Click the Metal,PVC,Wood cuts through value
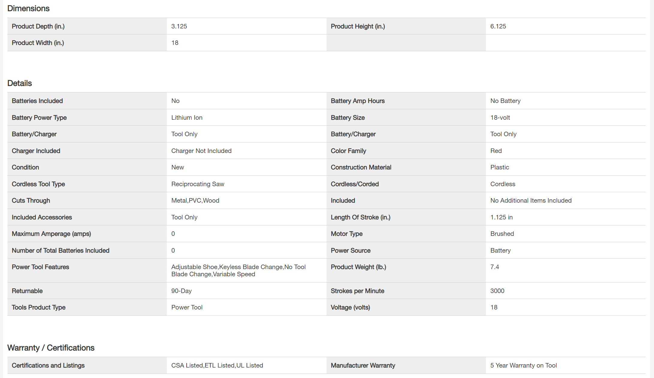The height and width of the screenshot is (378, 654). (195, 201)
